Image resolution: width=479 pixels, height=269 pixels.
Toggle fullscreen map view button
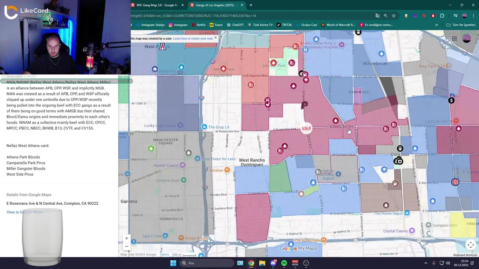(x=470, y=245)
